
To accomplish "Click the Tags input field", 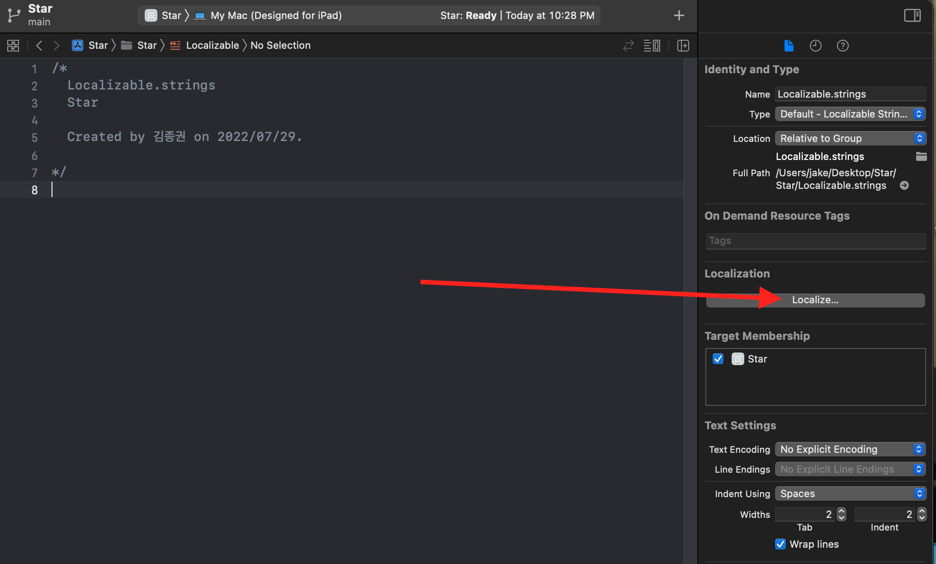I will click(815, 241).
